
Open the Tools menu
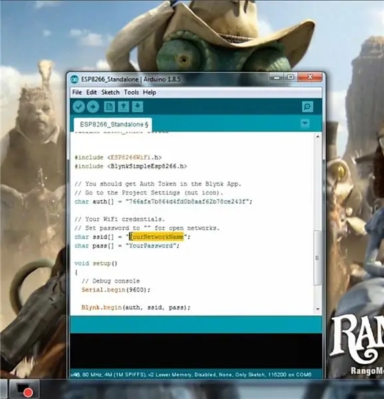[131, 92]
